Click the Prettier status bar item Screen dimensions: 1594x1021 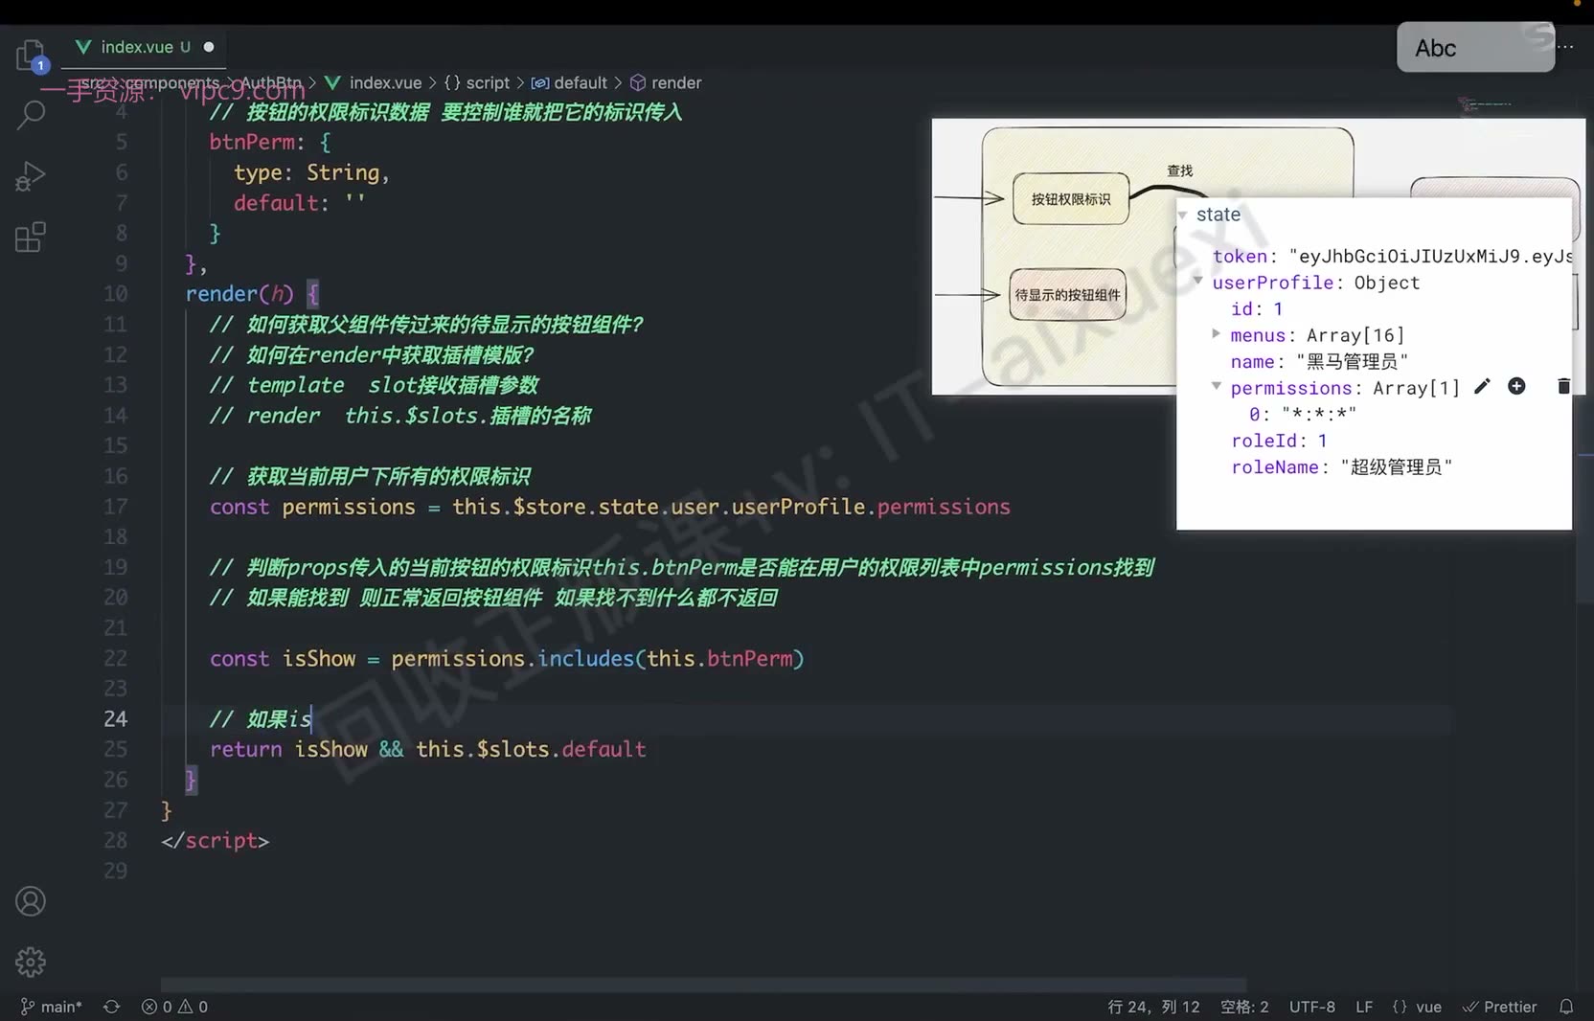coord(1499,1007)
